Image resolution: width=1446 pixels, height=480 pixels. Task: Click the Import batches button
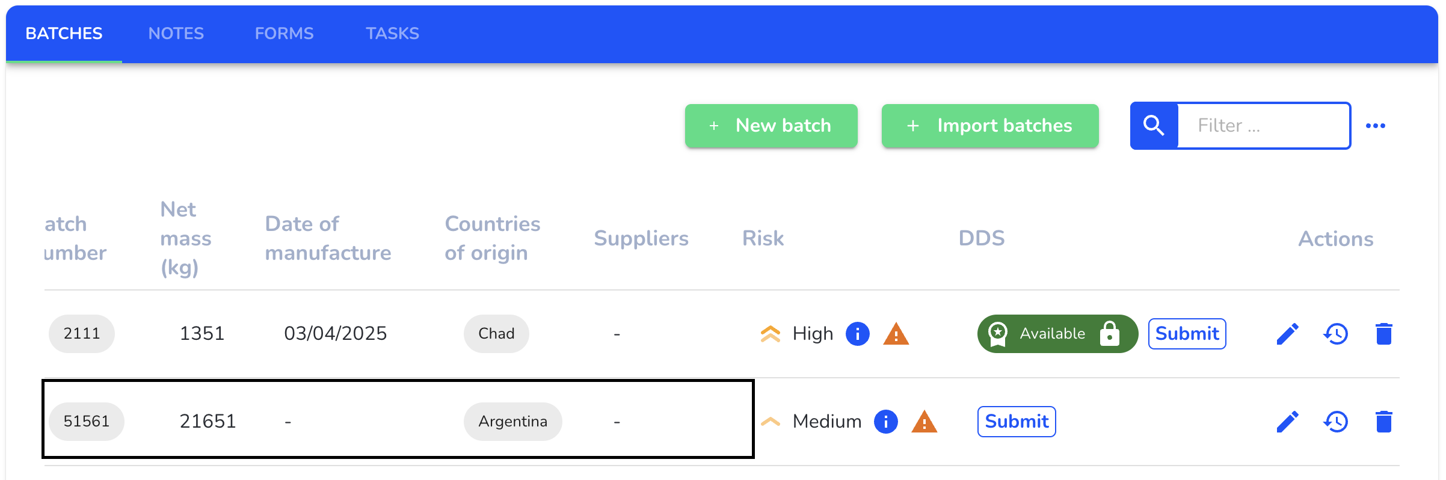[x=990, y=126]
